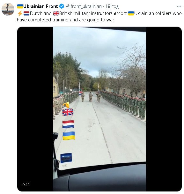
Task: Click the Ukrainian flag emoji in the tweet text
Action: pyautogui.click(x=131, y=13)
